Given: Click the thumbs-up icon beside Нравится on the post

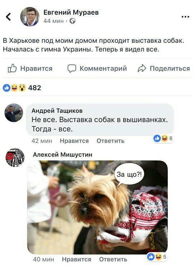Looking at the screenshot, I should [12, 68].
